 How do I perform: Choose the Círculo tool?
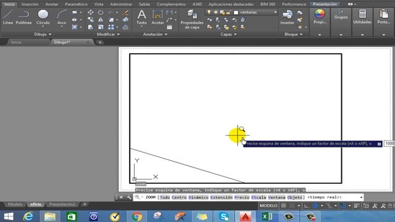tap(43, 17)
